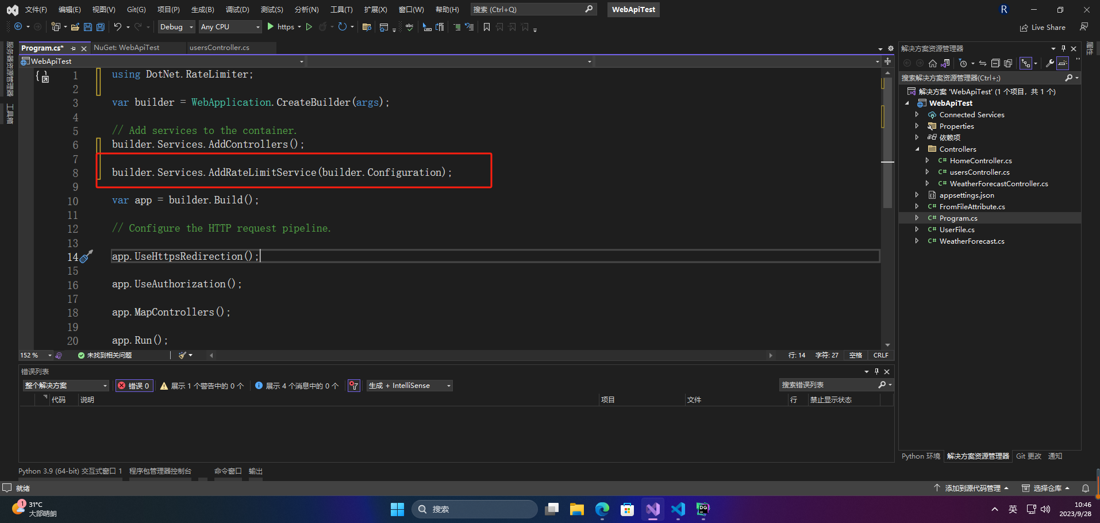Click the code cleanup broom icon
1100x523 pixels.
[x=182, y=355]
